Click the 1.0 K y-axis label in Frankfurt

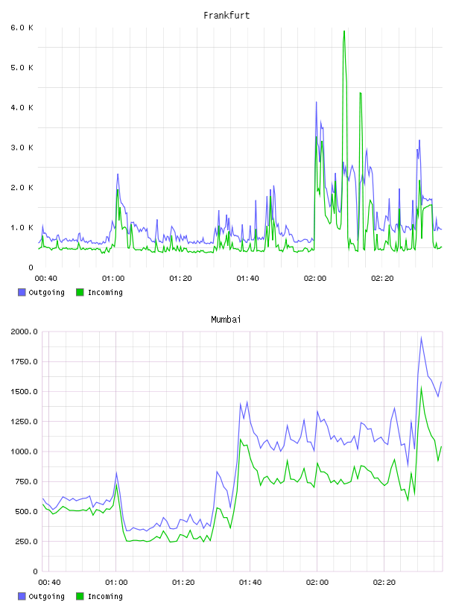[x=22, y=227]
